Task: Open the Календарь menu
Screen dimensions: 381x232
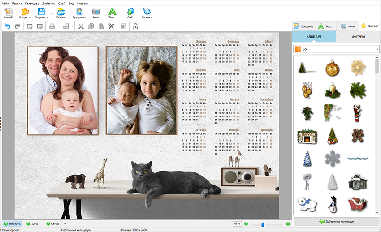Action: 31,3
